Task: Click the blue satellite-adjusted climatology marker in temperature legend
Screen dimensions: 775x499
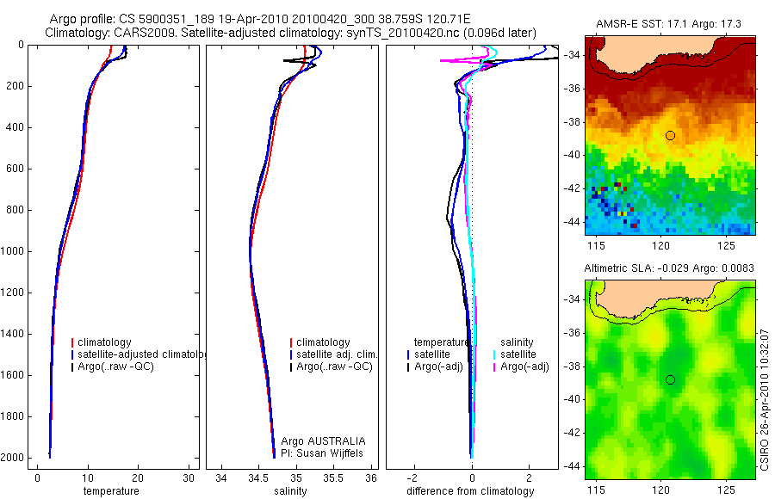Action: point(72,354)
